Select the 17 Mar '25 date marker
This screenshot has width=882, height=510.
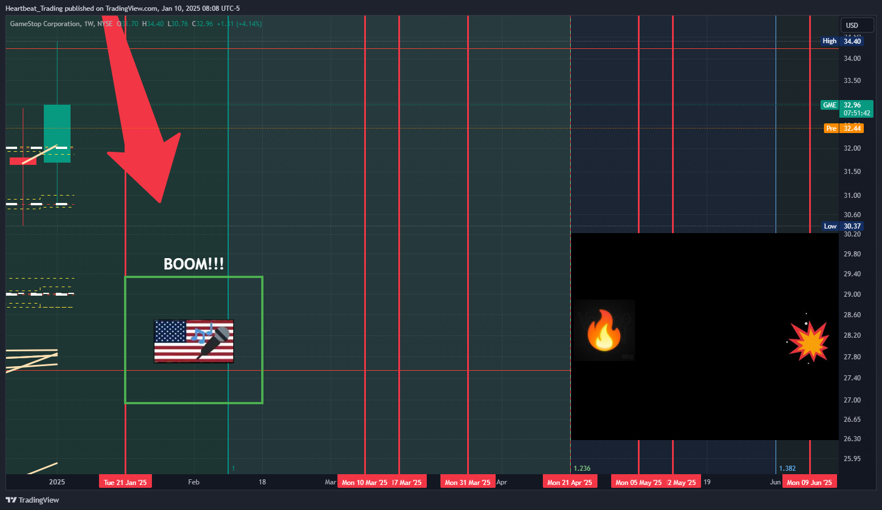point(409,482)
